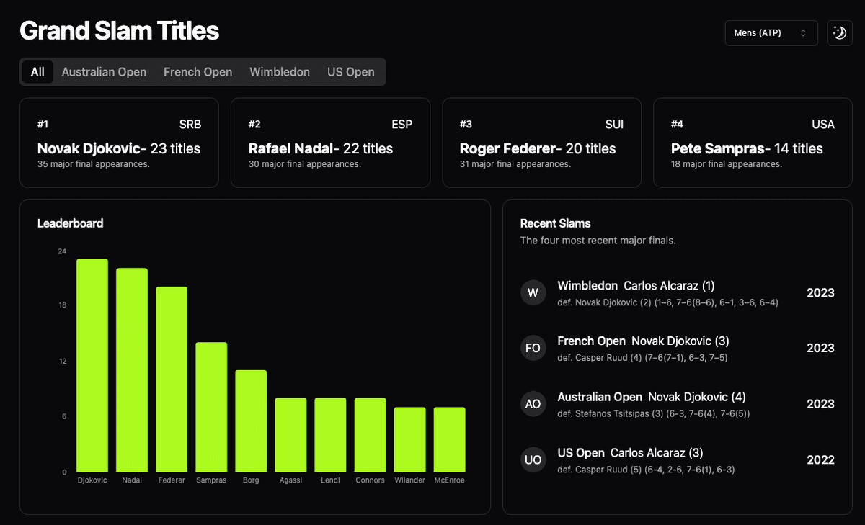Image resolution: width=865 pixels, height=525 pixels.
Task: Click '31 major final appearances.' text
Action: coord(515,164)
